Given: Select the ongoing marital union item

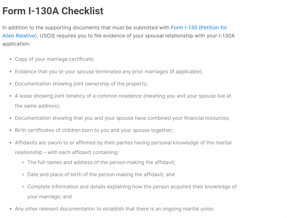Looking at the screenshot, I should [115, 209].
